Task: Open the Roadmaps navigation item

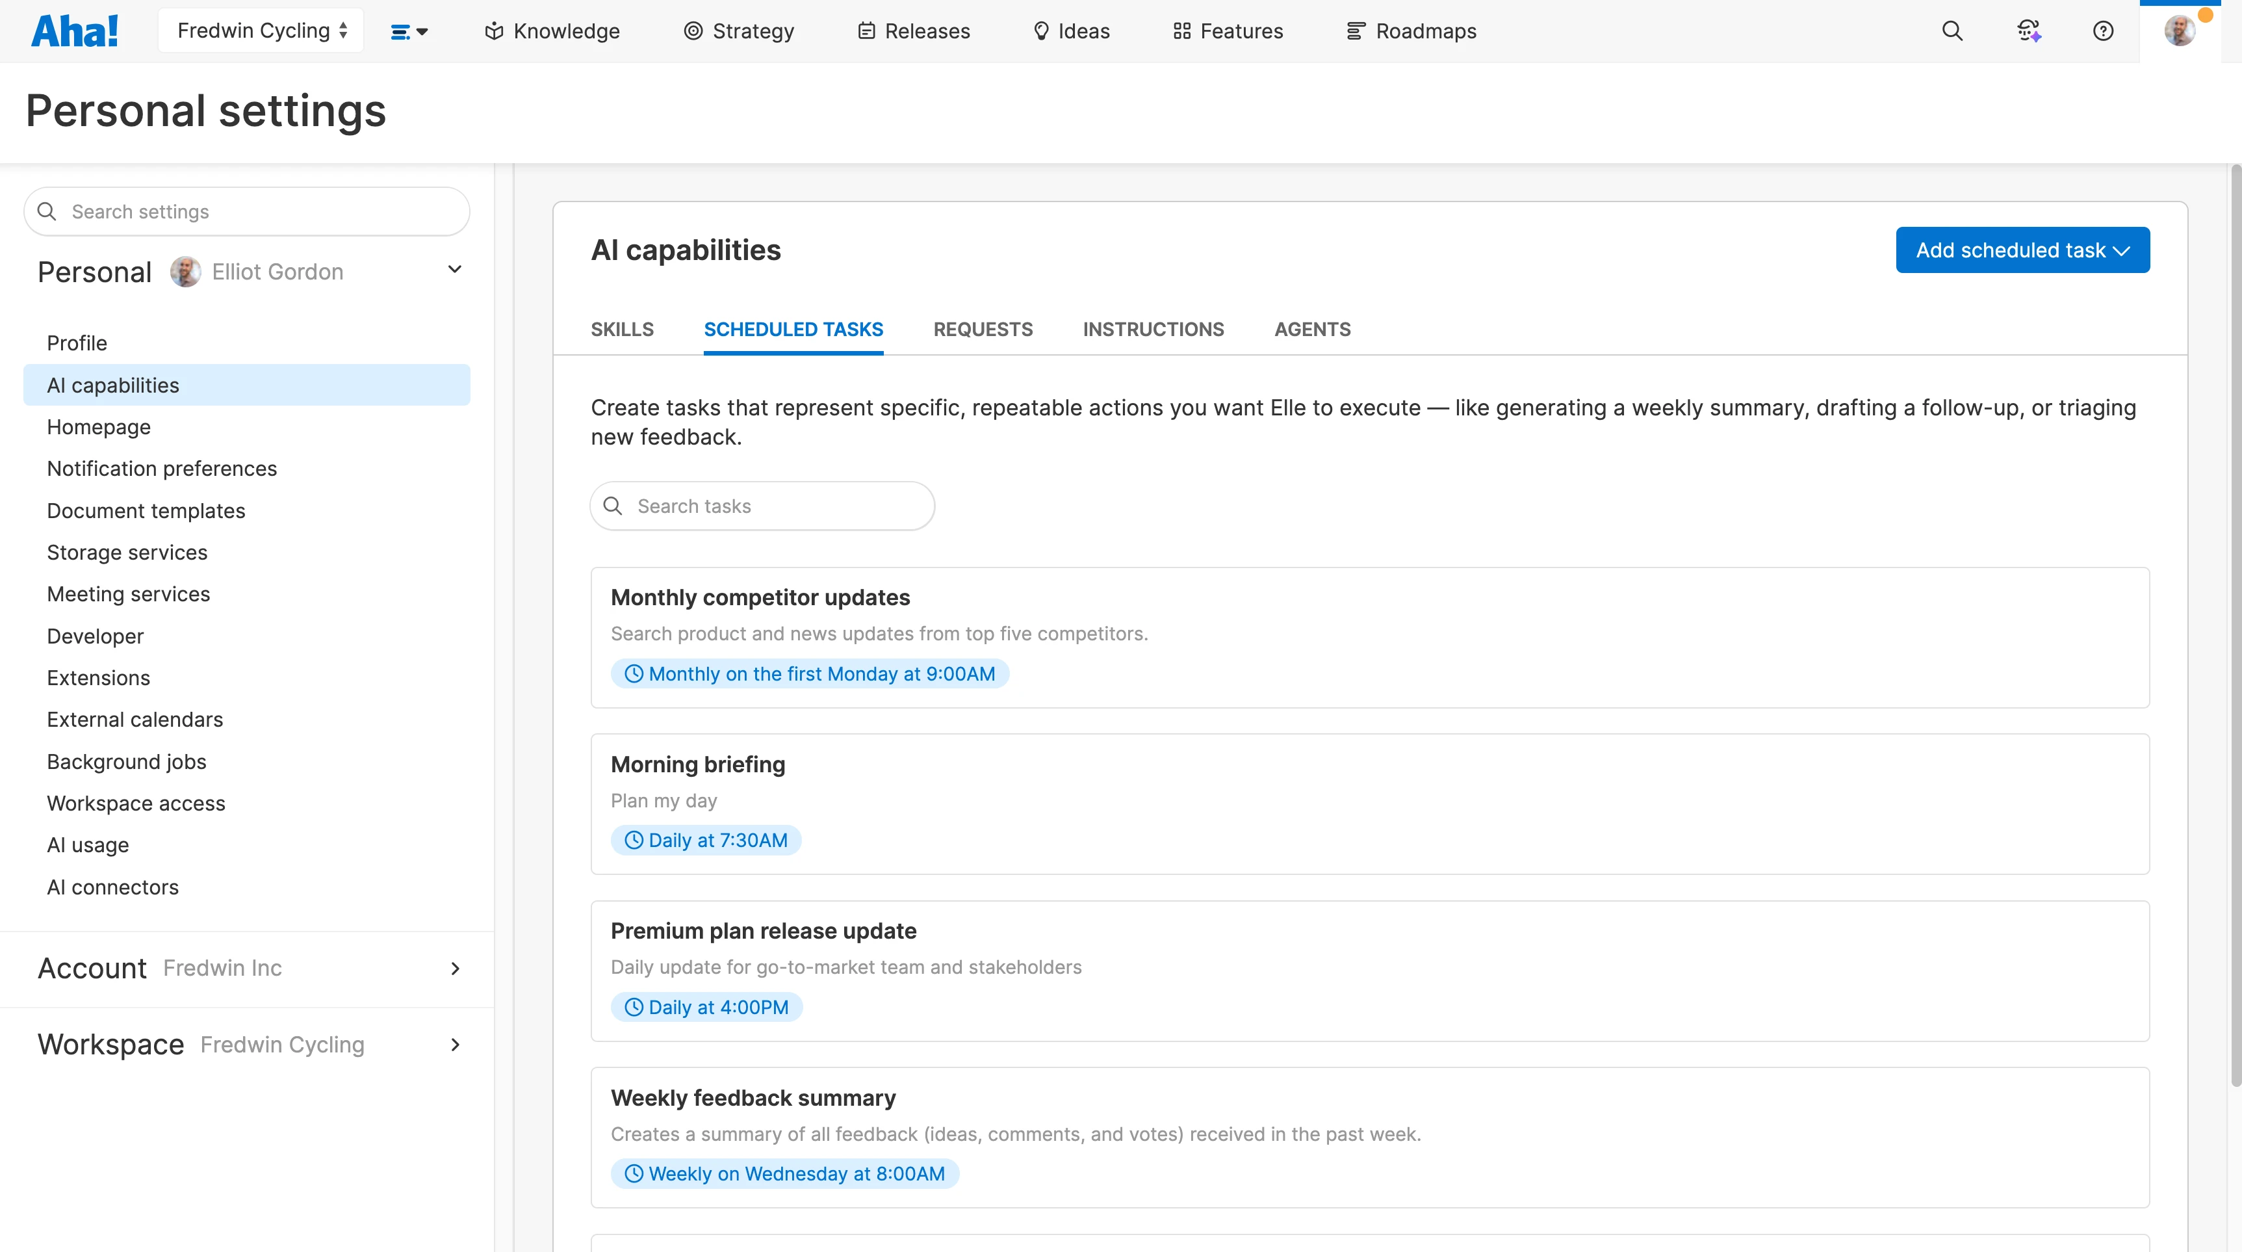Action: [x=1411, y=31]
